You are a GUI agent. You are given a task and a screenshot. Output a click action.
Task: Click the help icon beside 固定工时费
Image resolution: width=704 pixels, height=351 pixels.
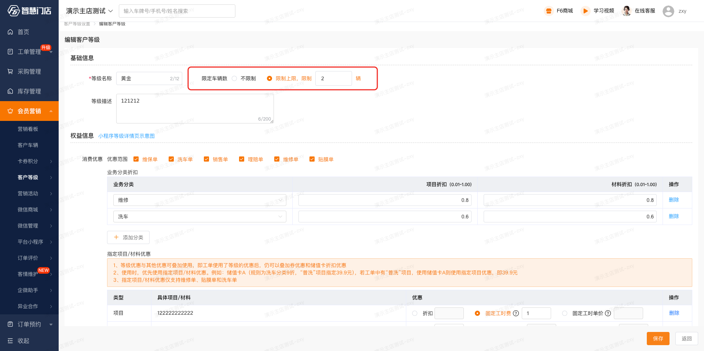516,313
